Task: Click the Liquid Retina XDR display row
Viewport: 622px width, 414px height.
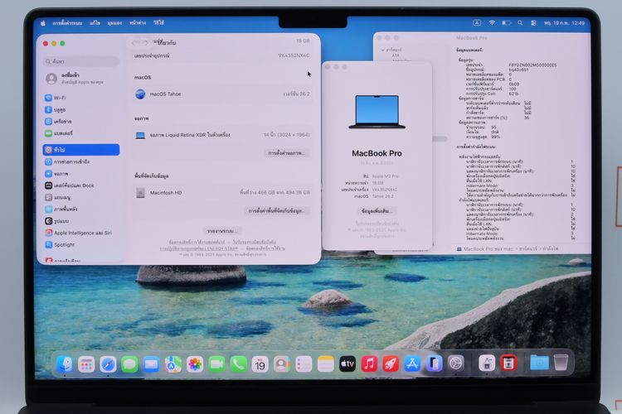Action: coord(222,135)
